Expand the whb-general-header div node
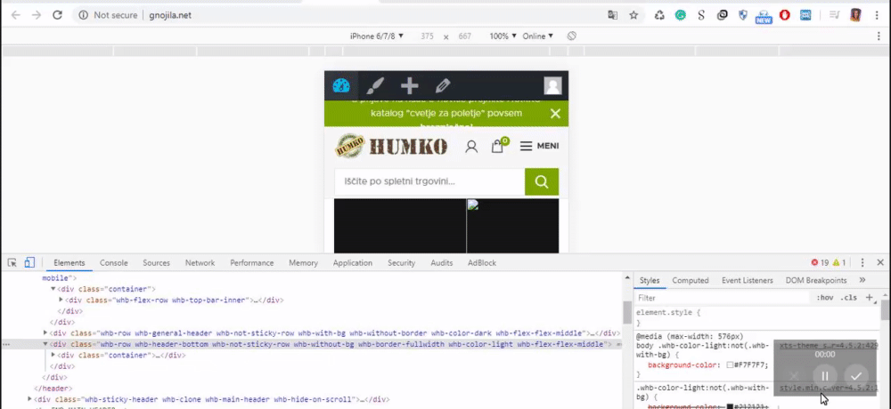This screenshot has width=891, height=409. [x=45, y=333]
